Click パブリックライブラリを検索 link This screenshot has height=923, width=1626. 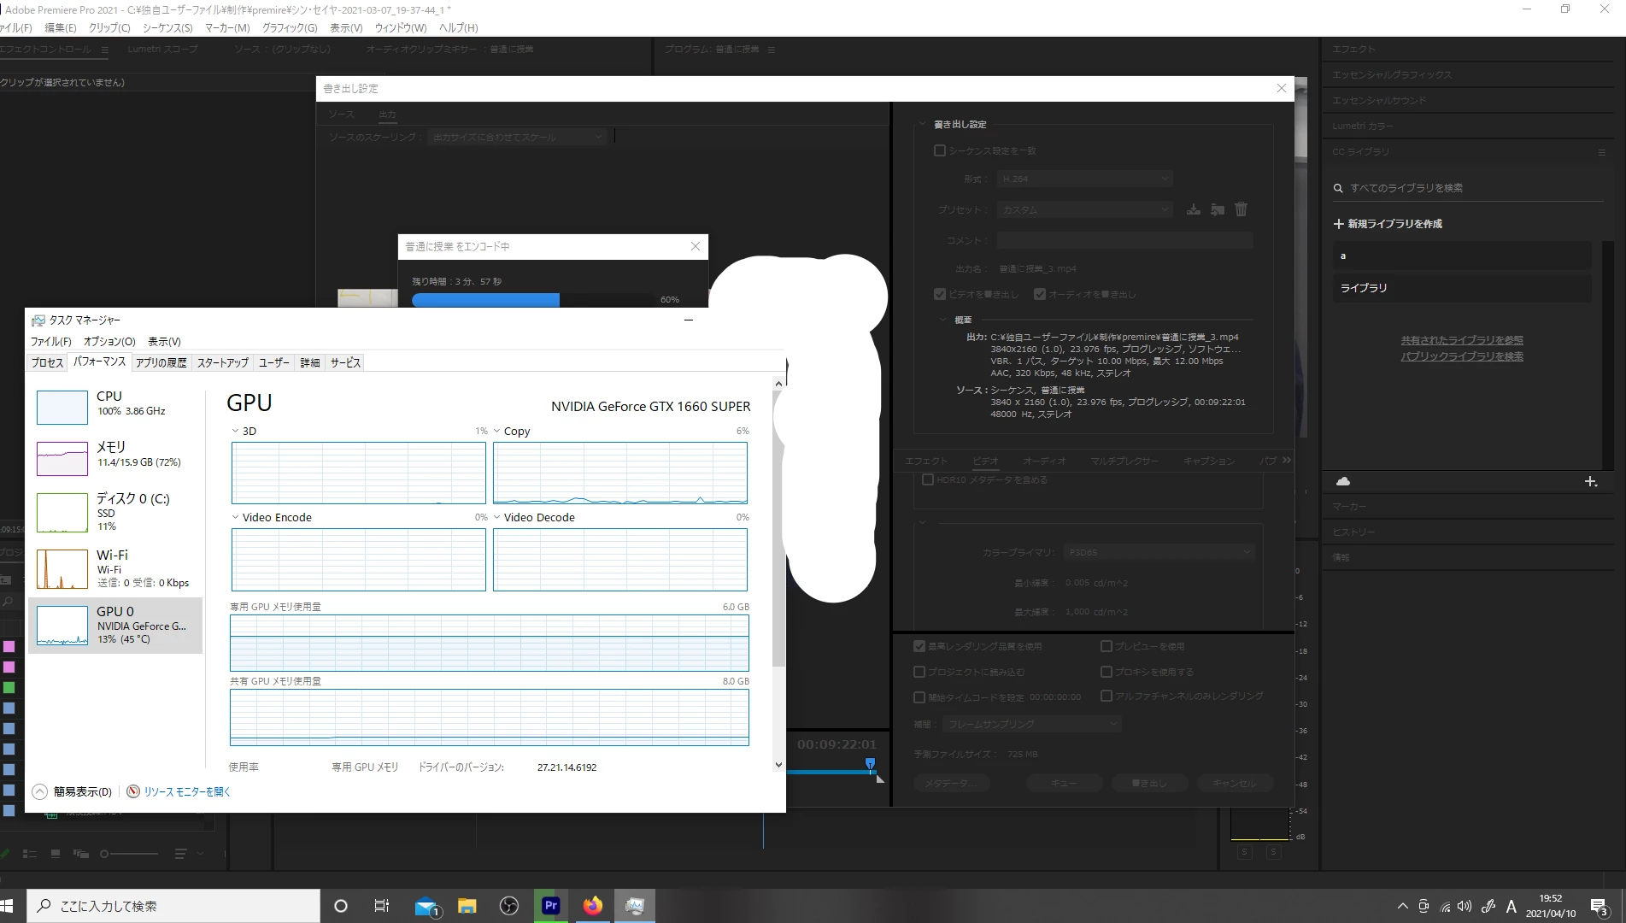click(x=1462, y=356)
